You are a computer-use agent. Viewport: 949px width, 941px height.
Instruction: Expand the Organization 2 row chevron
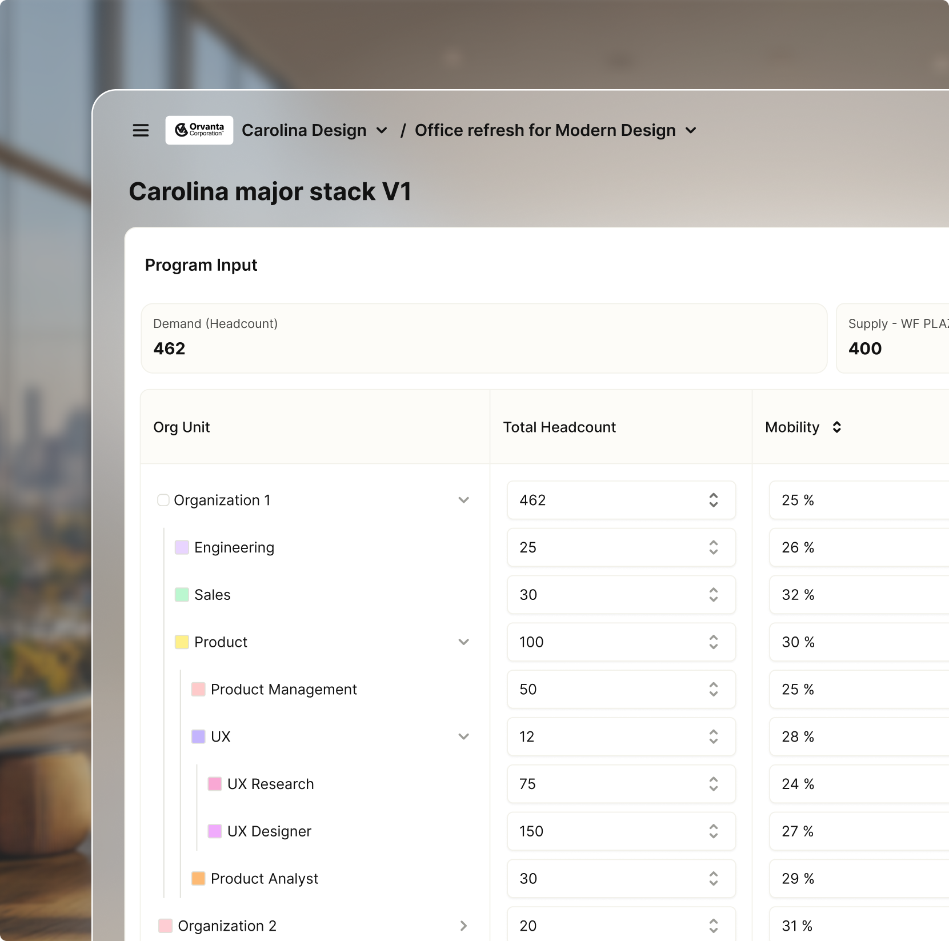(464, 926)
